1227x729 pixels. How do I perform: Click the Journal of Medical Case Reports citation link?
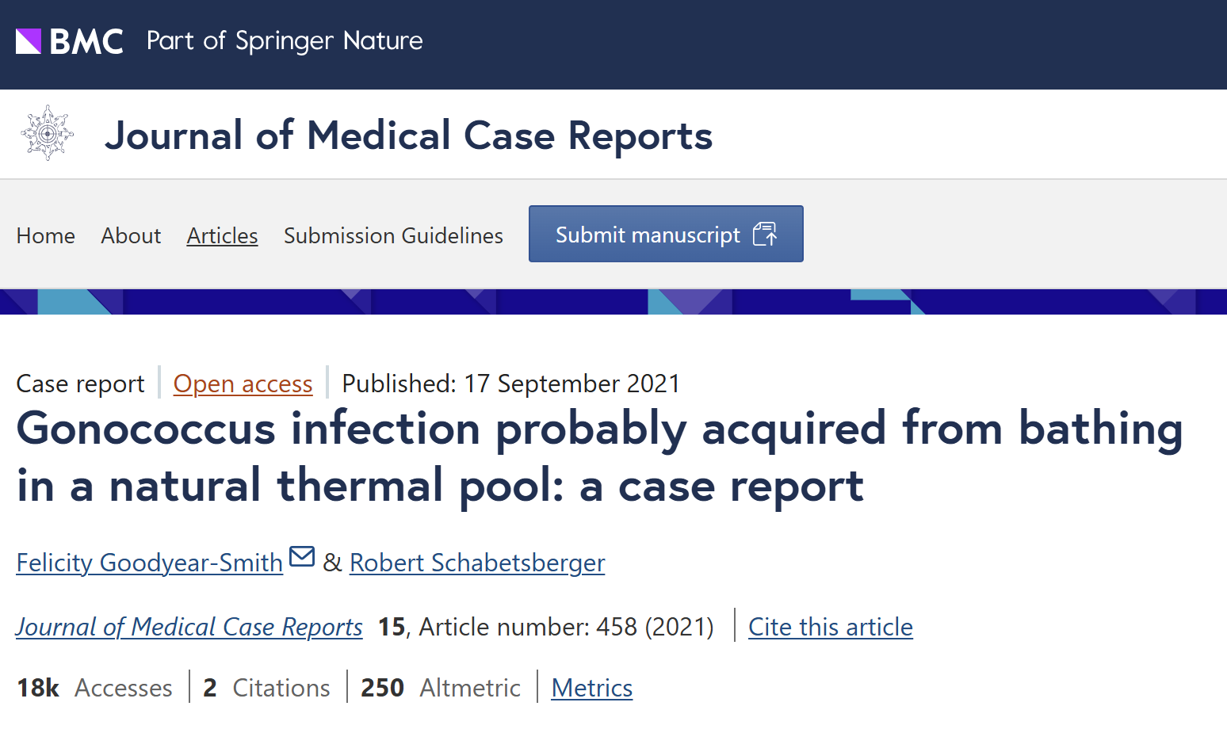click(189, 627)
